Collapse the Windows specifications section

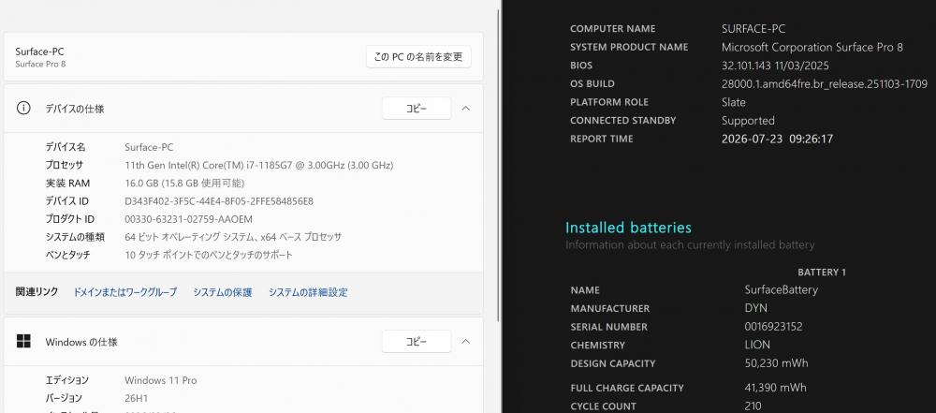pos(466,341)
